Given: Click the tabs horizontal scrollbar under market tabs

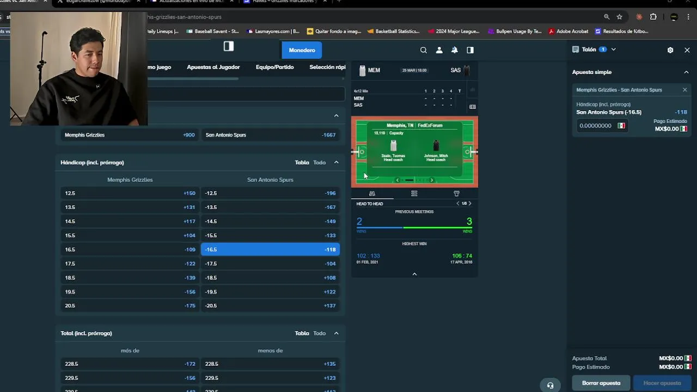Looking at the screenshot, I should click(193, 78).
